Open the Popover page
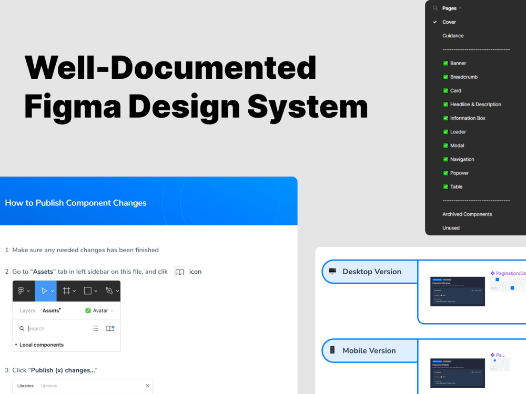Viewport: 526px width, 394px height. pos(459,173)
